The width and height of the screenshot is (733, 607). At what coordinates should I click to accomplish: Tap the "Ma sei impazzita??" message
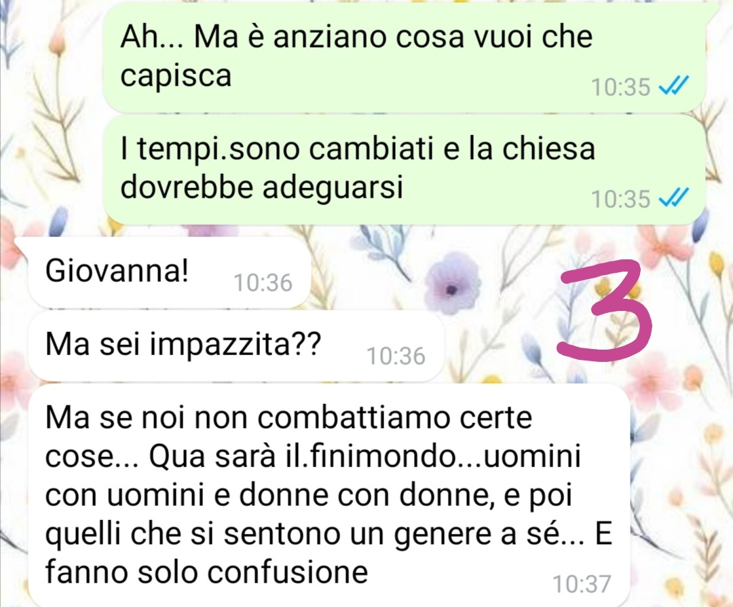click(236, 346)
